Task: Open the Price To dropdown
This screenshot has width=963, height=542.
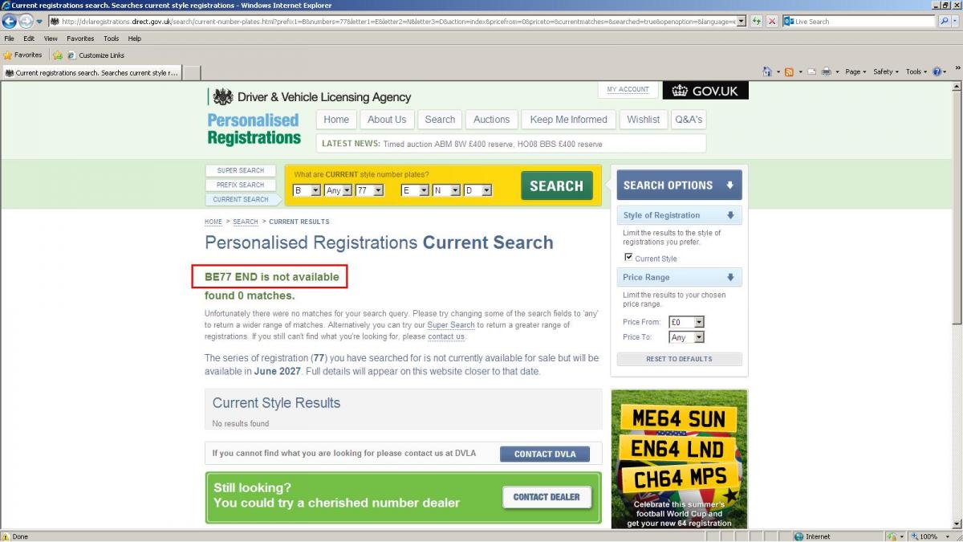Action: (x=686, y=337)
